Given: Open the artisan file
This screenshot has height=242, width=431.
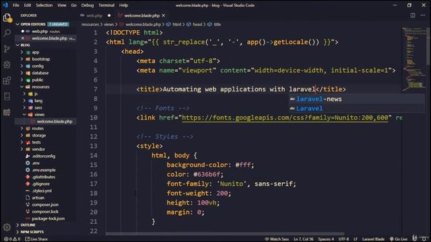Looking at the screenshot, I should coord(38,198).
